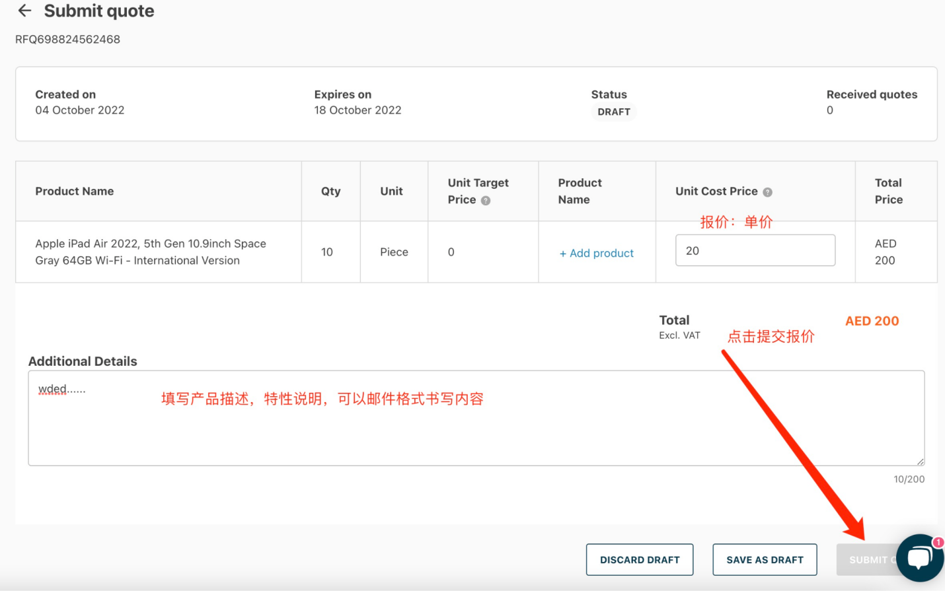Click the orange AED 200 total amount
The image size is (945, 591).
(x=872, y=322)
